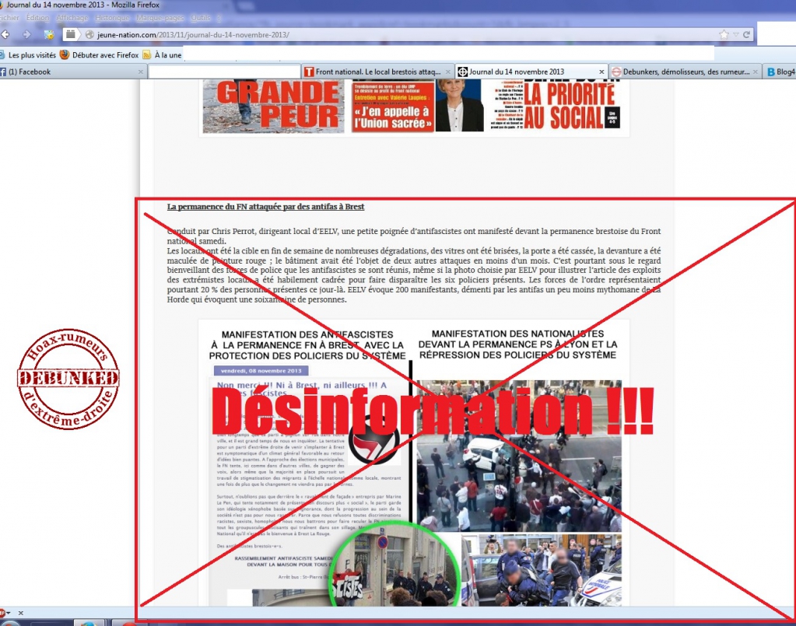Click the LA PRIORITÉ AU SOCIAL cover
This screenshot has width=796, height=626.
pyautogui.click(x=556, y=106)
